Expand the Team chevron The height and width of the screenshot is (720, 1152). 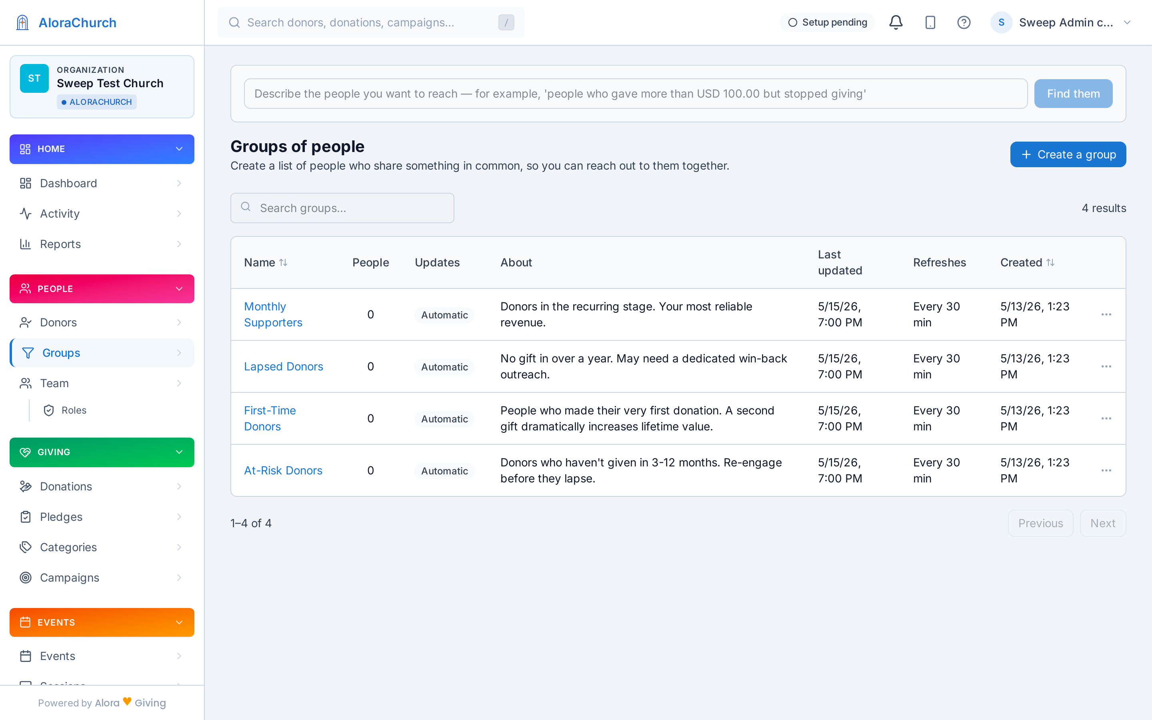[179, 383]
